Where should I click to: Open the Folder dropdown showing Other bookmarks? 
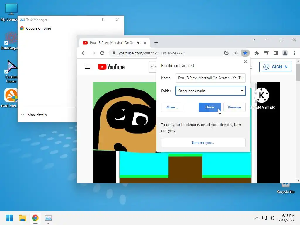[210, 91]
